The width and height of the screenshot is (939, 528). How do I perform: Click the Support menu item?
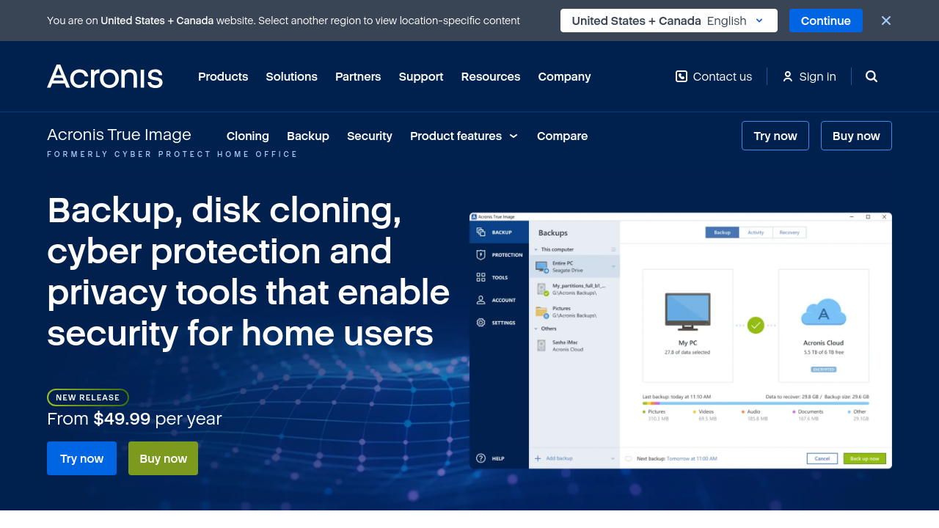(421, 76)
